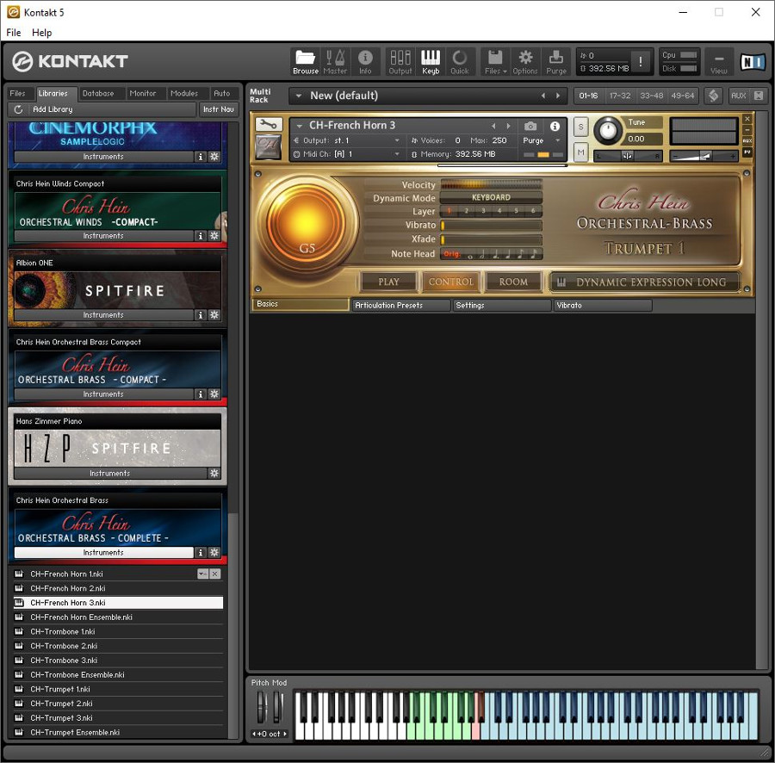775x763 pixels.
Task: Click the KSP script icon next to AUX
Action: click(x=713, y=96)
